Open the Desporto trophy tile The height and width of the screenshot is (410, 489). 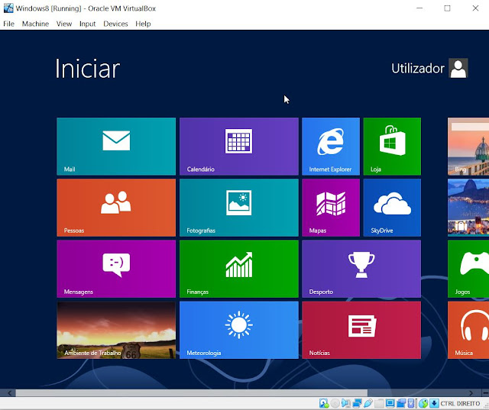pyautogui.click(x=361, y=269)
